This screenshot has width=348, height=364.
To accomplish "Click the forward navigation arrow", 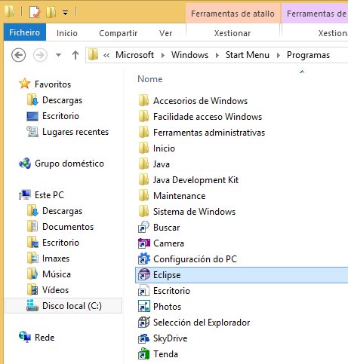I will click(x=40, y=55).
